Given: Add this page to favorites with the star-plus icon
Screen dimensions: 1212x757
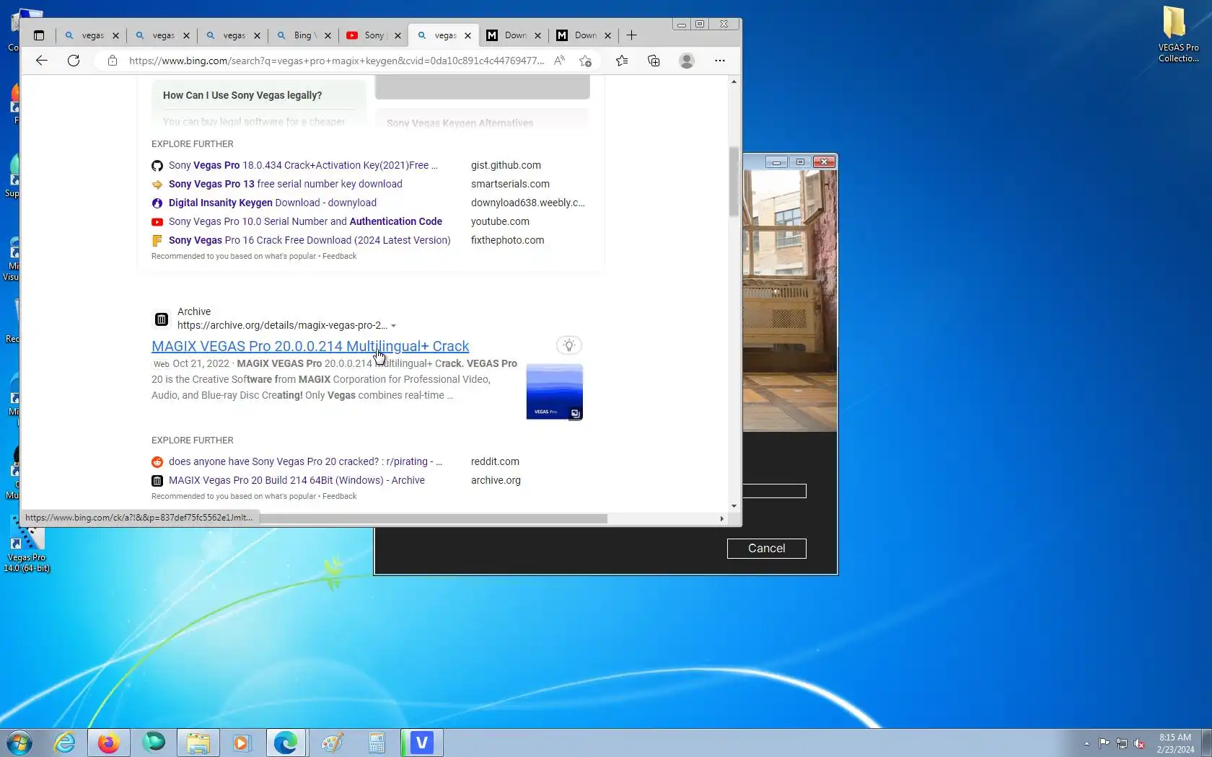Looking at the screenshot, I should [x=585, y=61].
